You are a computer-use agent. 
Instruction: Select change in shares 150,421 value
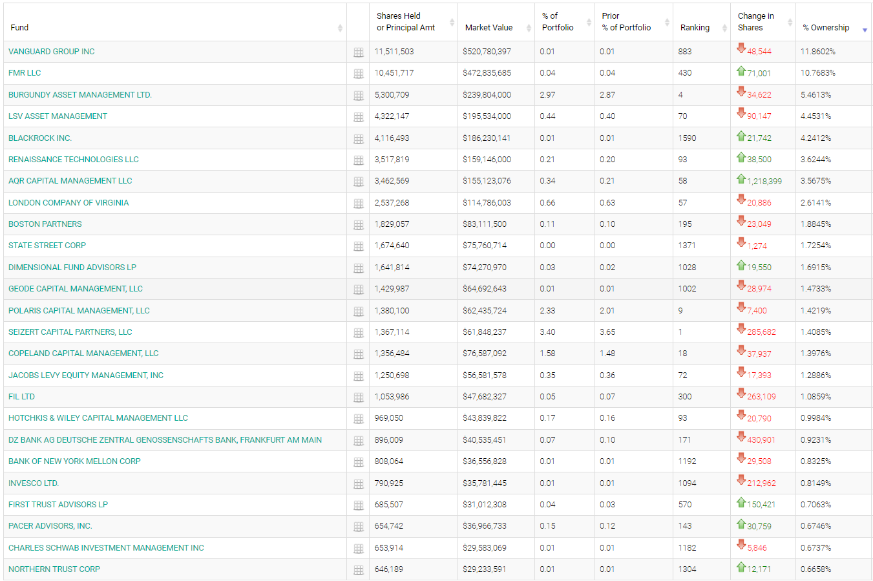(x=761, y=505)
